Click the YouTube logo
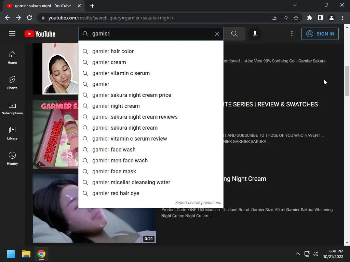 (40, 34)
